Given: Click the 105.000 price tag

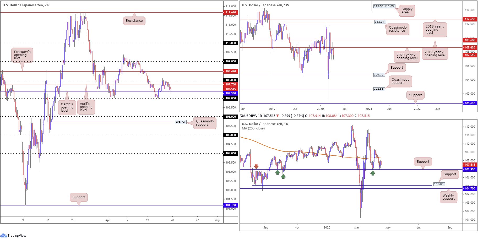Looking at the screenshot, I should tap(231, 135).
